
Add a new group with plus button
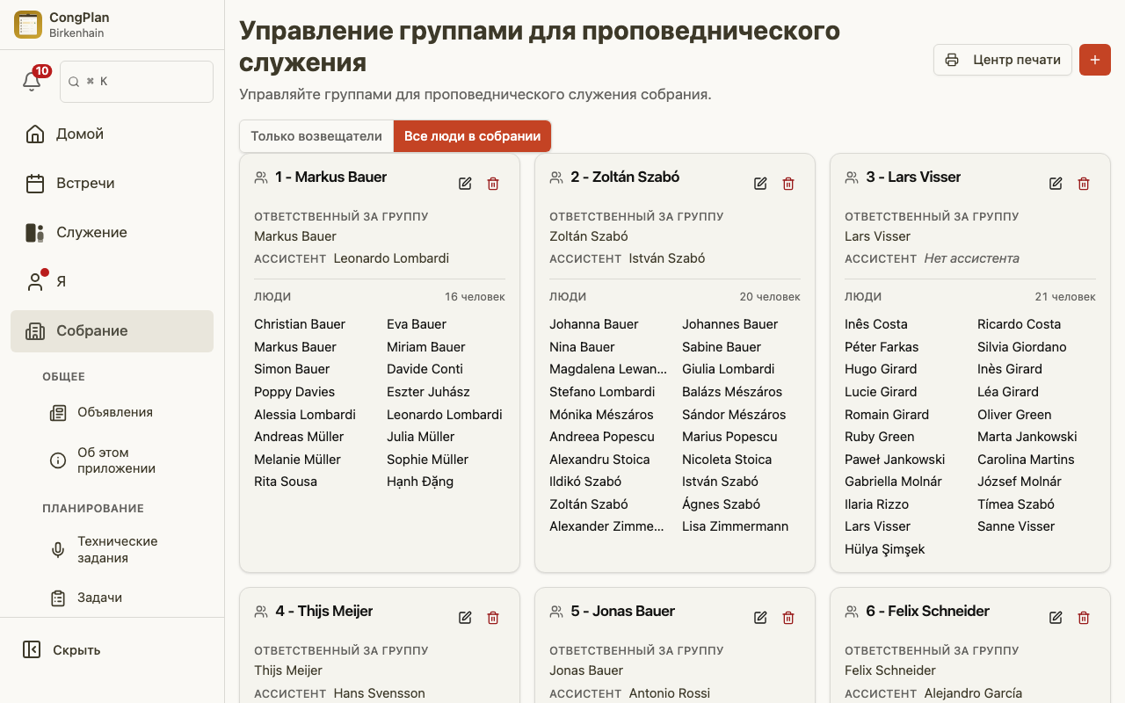(x=1095, y=60)
